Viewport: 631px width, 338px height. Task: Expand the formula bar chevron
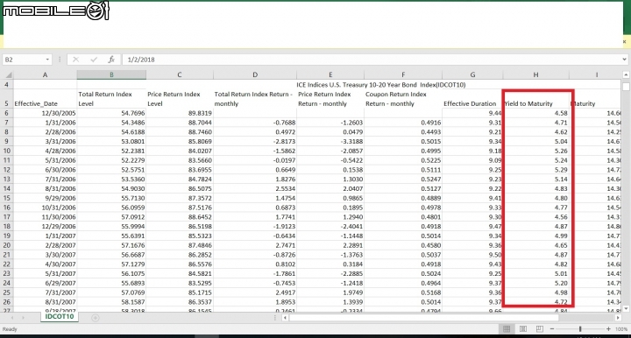tap(624, 60)
